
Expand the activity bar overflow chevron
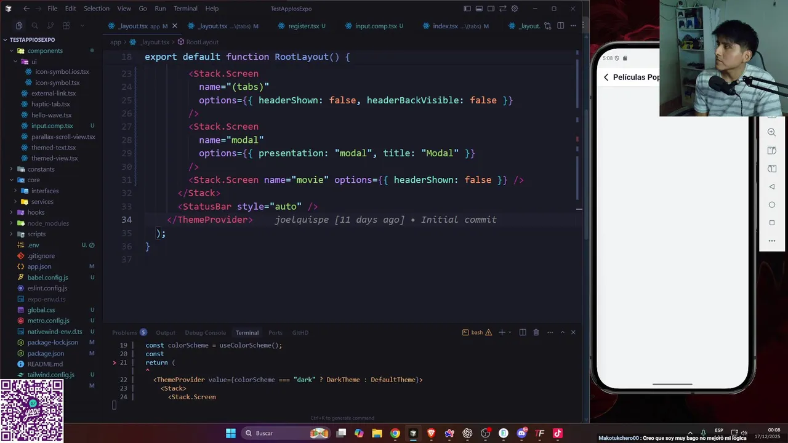click(82, 25)
